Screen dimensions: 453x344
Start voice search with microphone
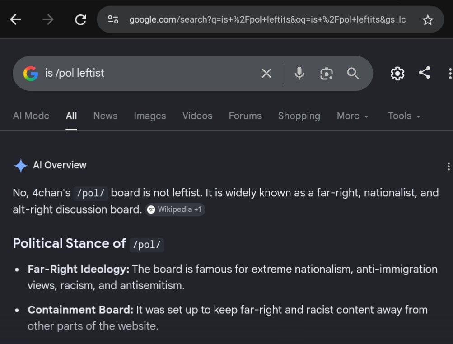pyautogui.click(x=299, y=74)
